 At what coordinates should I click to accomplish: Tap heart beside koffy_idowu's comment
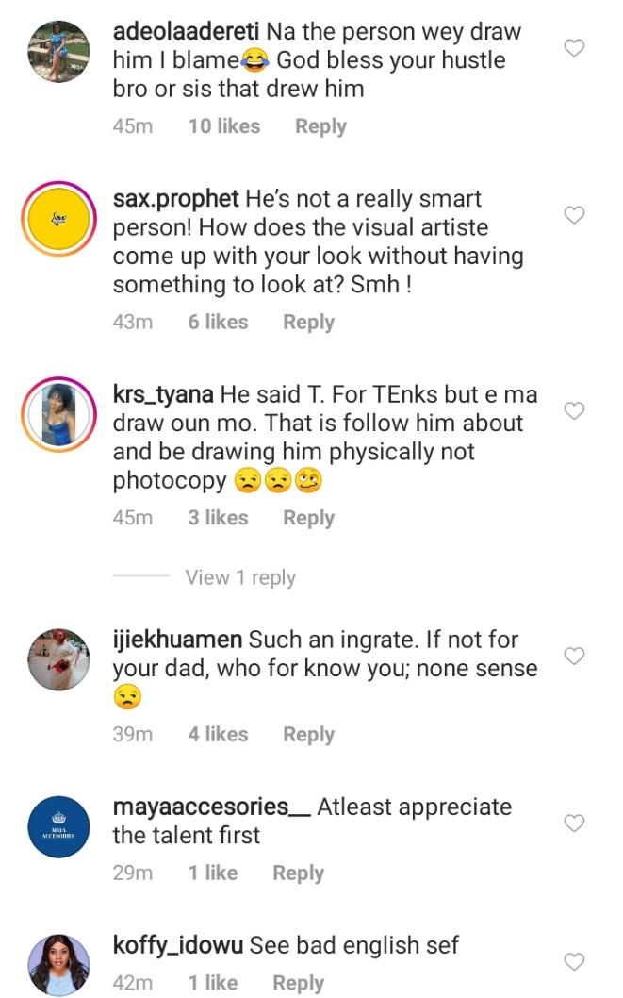point(574,961)
